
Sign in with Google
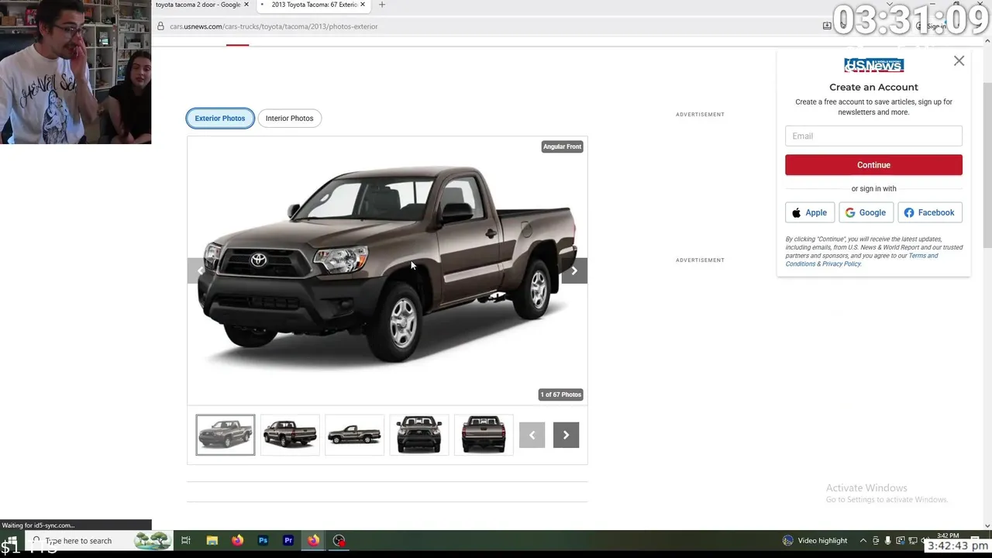(866, 212)
